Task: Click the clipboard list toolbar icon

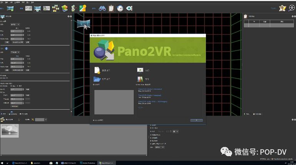Action: [x=111, y=8]
